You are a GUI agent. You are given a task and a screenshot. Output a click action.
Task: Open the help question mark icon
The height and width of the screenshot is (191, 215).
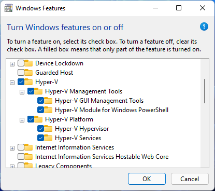204,26
